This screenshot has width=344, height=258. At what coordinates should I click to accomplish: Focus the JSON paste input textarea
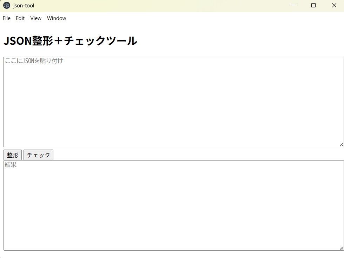tap(173, 102)
